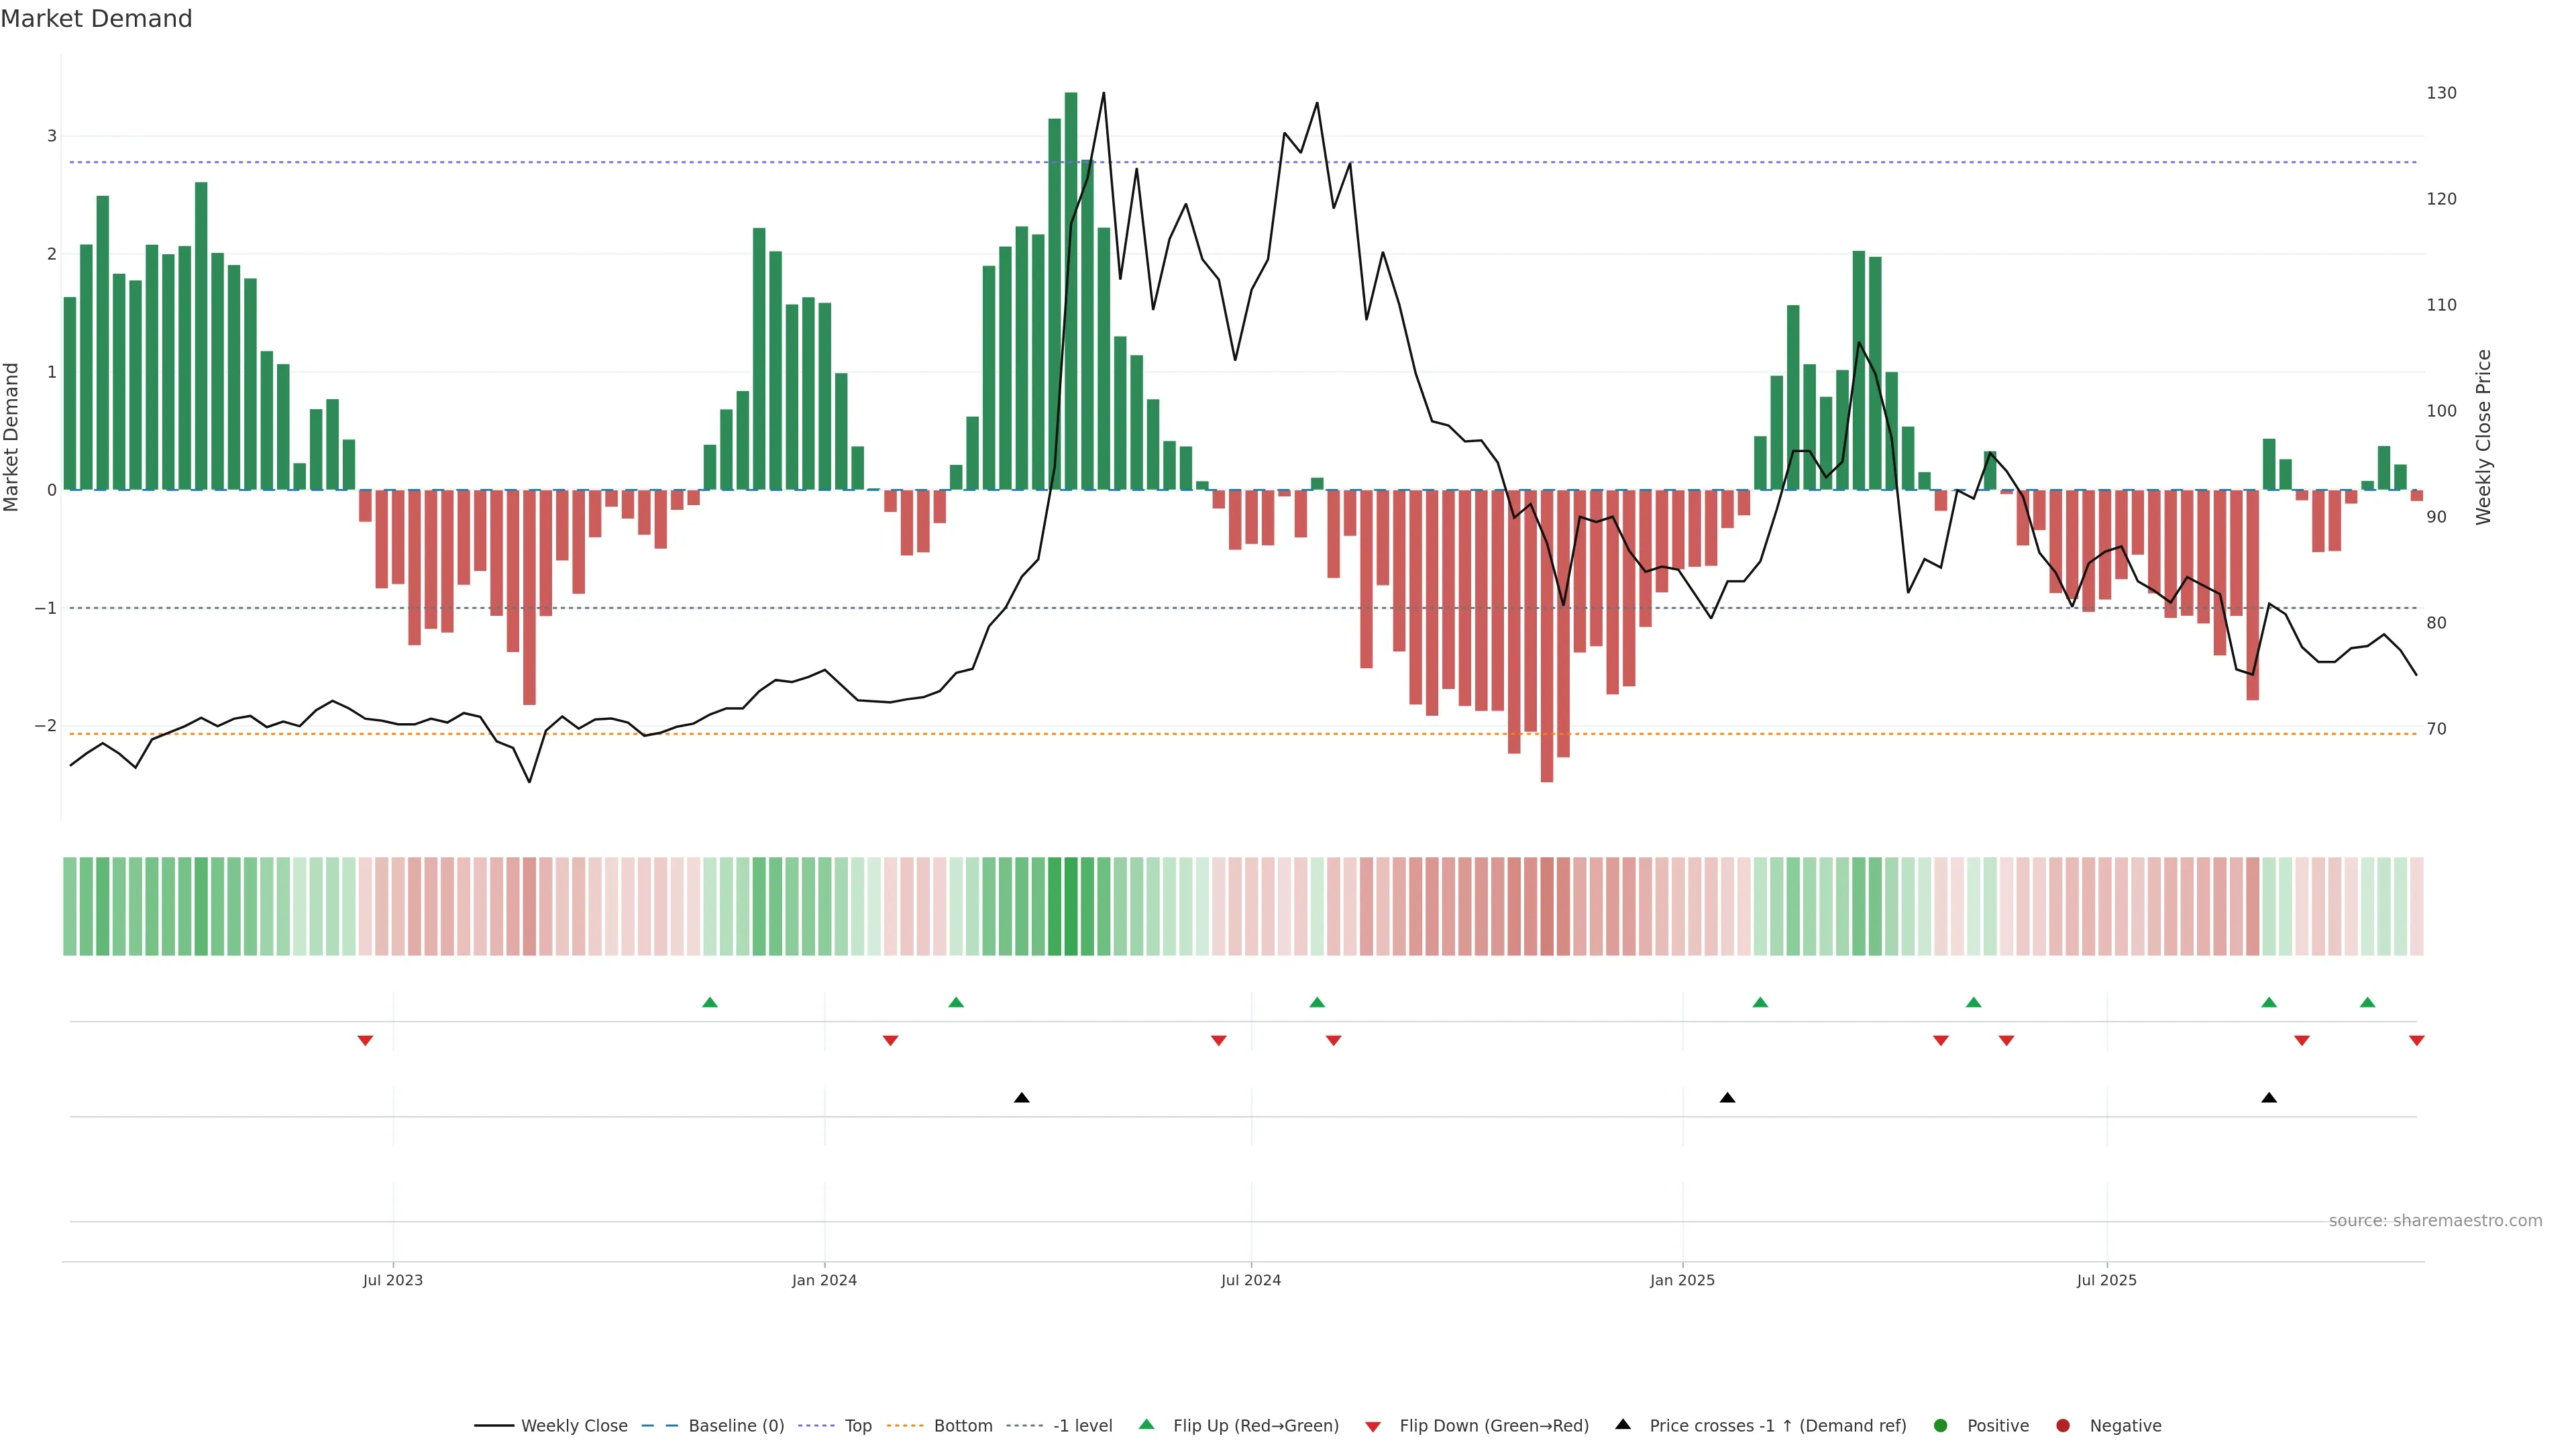Click the rightmost red flip-down marker
This screenshot has width=2576, height=1449.
coord(2417,1041)
